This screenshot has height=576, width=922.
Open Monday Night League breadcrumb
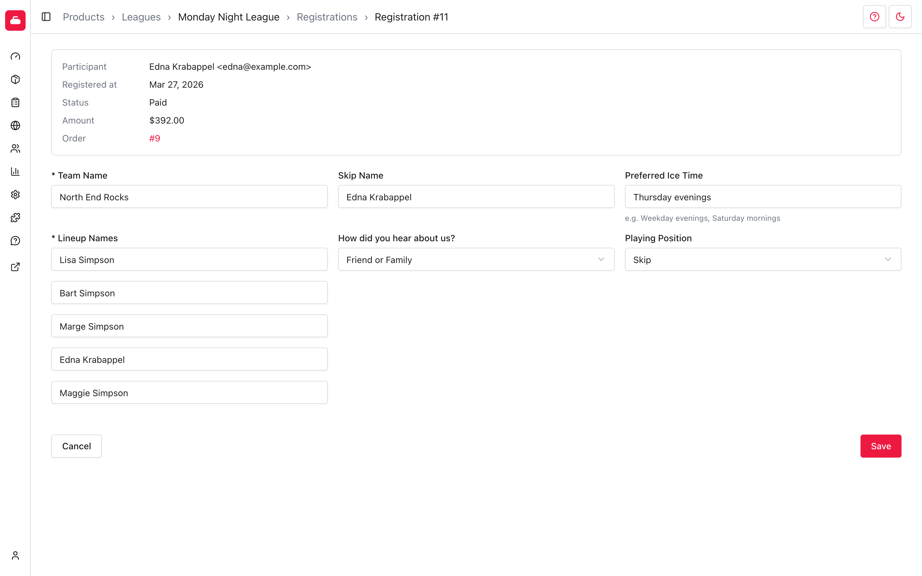tap(229, 17)
